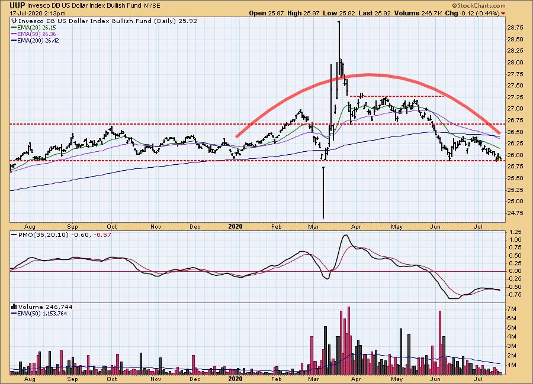
Task: Click the Chg -0.12 (-0.44%) value
Action: coord(473,13)
